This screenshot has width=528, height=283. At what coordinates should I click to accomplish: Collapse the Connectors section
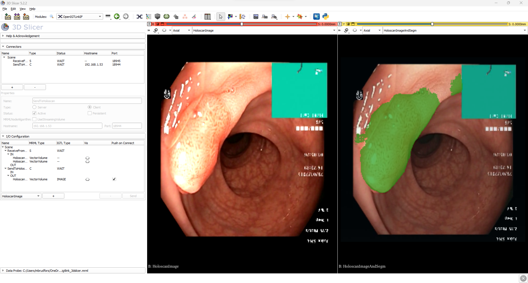pos(73,47)
